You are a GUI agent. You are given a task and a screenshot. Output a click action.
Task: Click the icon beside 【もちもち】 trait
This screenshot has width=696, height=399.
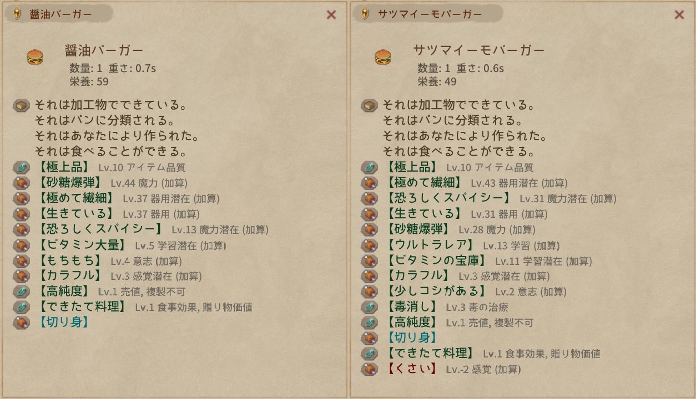[x=22, y=260]
